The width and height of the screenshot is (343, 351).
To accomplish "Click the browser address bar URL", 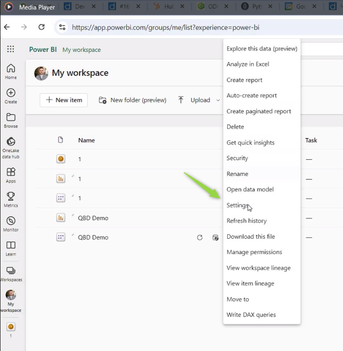I will [165, 27].
